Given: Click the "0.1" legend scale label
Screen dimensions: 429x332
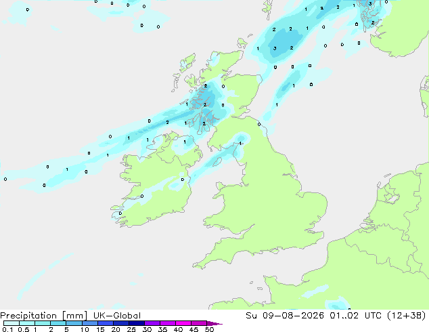Looking at the screenshot, I should click(8, 329).
